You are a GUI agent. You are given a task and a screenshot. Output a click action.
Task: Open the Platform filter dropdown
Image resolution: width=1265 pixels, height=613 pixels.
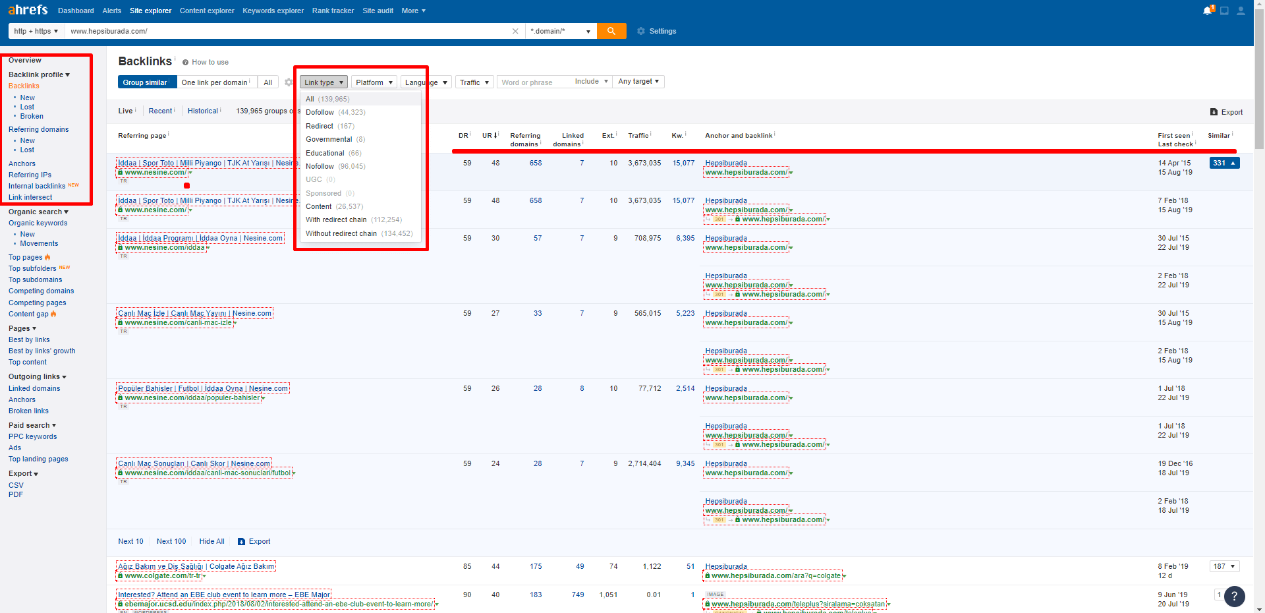coord(374,82)
